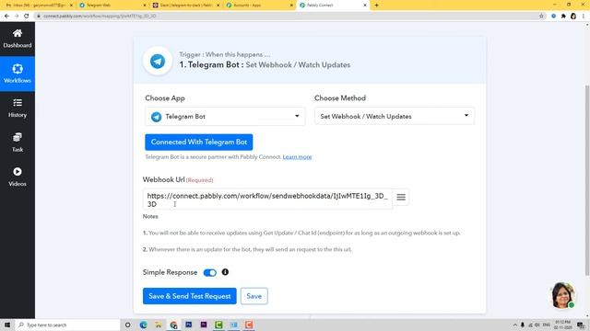Viewport: 590px width, 331px height.
Task: Open Workflows in the sidebar
Action: click(18, 74)
